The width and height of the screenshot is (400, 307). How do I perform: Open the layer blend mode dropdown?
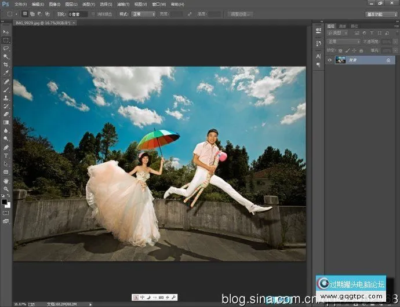343,42
